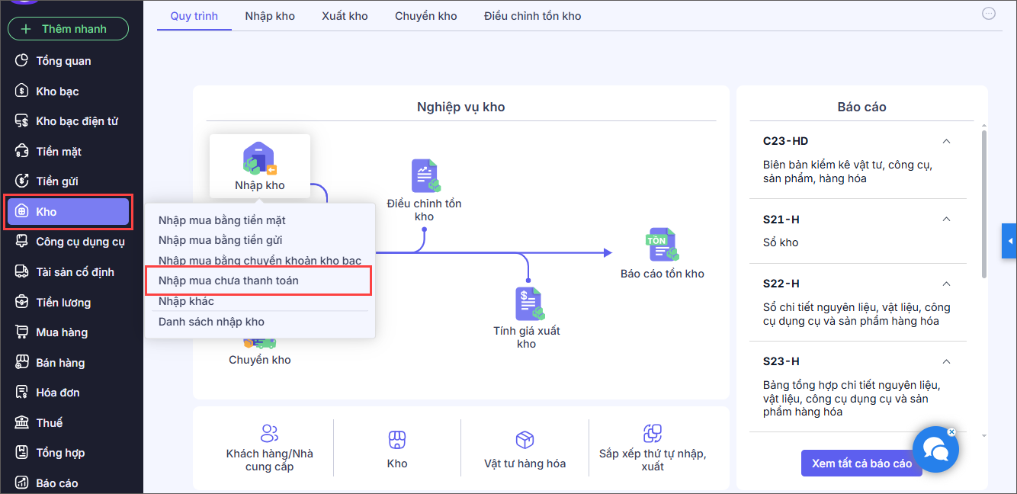Collapse the C23-HD report section
The width and height of the screenshot is (1017, 494).
point(946,141)
